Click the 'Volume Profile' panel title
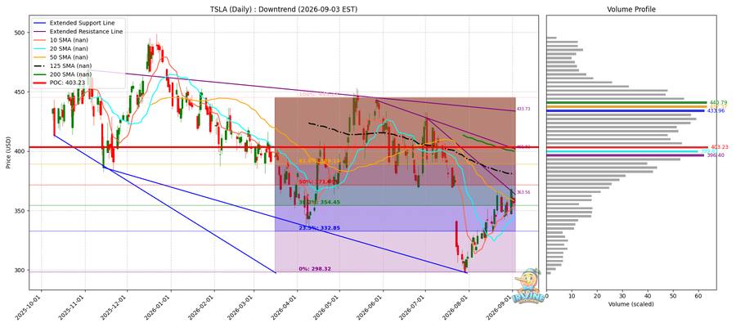Viewport: 736px width, 327px height. click(x=631, y=9)
